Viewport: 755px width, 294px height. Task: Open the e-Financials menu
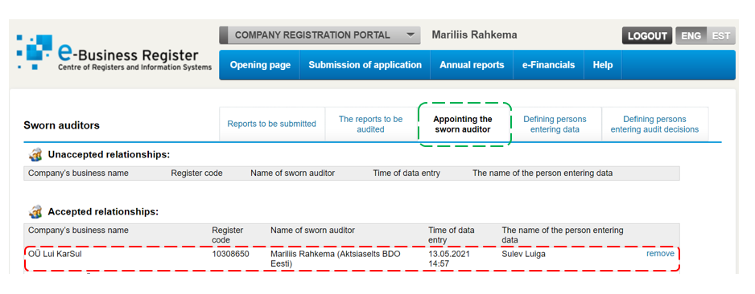(x=548, y=65)
